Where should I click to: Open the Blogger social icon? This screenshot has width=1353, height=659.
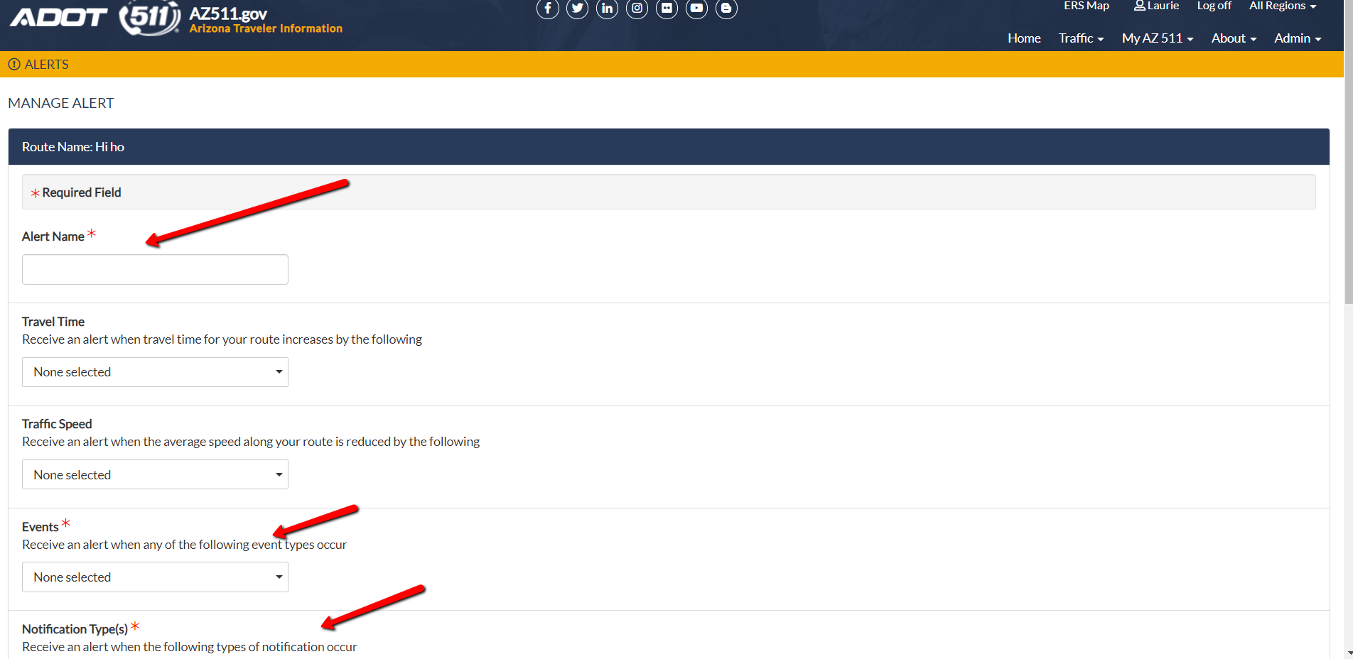point(726,9)
